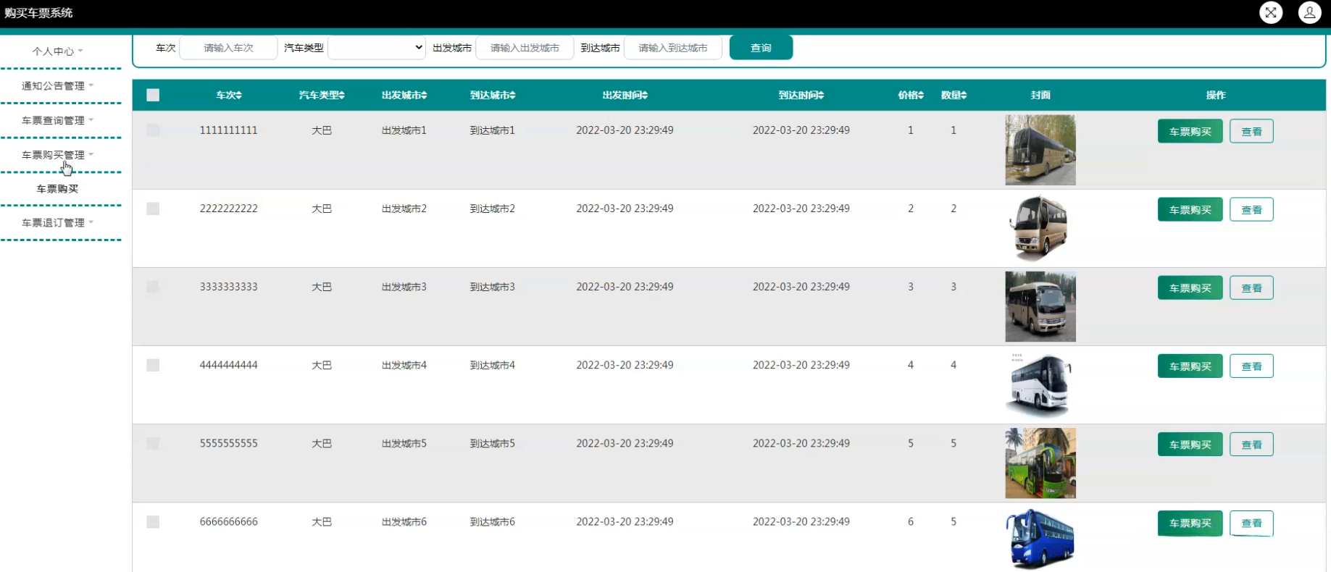Toggle the select-all checkbox in table header
The image size is (1331, 572).
pos(153,95)
